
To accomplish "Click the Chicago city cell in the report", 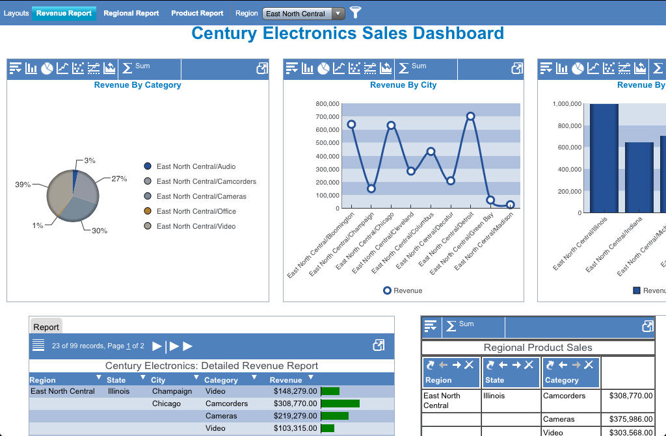I will pos(166,404).
